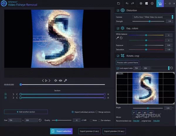Toggle the audio speaker icon

55,81
